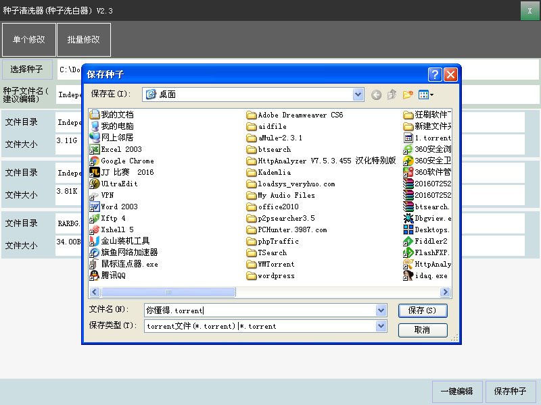Click the dialog help question mark button
Screen dimensions: 541x405
coord(435,74)
